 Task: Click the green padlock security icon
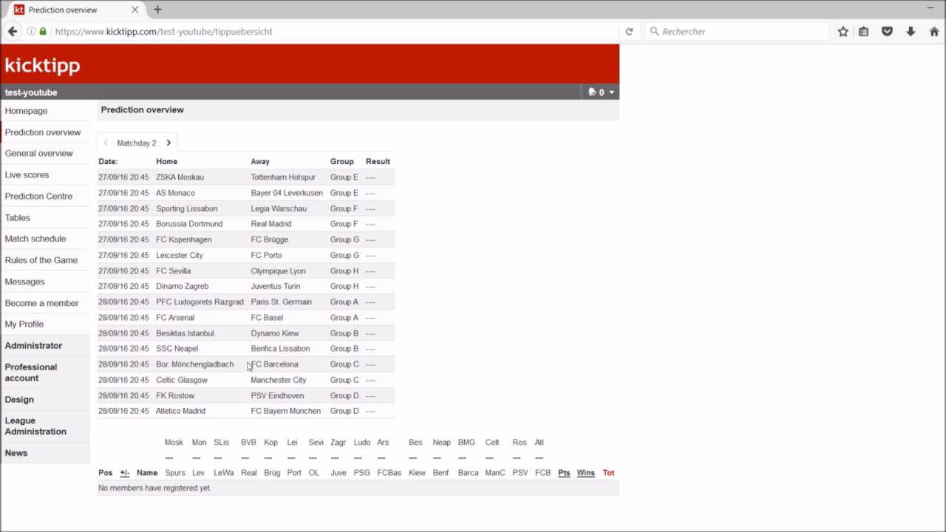pos(43,31)
